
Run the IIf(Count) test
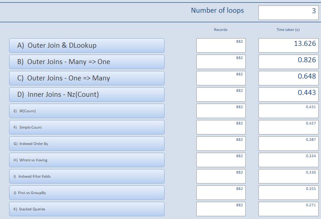(x=87, y=111)
